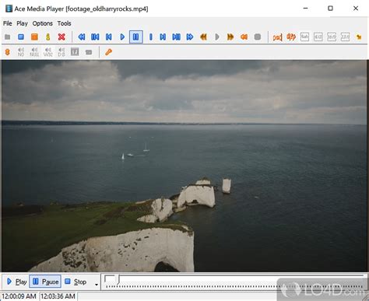The height and width of the screenshot is (301, 369).
Task: Click the blue play triangle toolbar icon
Action: (122, 37)
